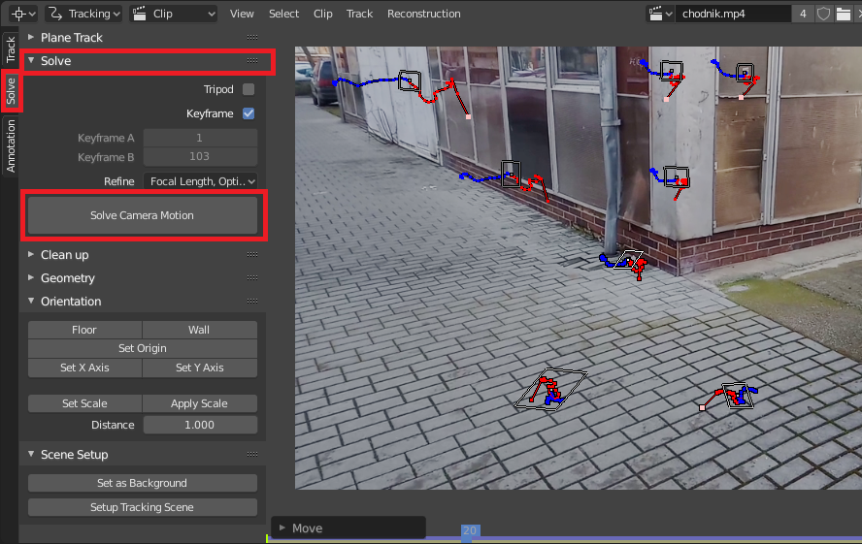Image resolution: width=862 pixels, height=544 pixels.
Task: Expand the Plane Track panel
Action: (x=31, y=37)
